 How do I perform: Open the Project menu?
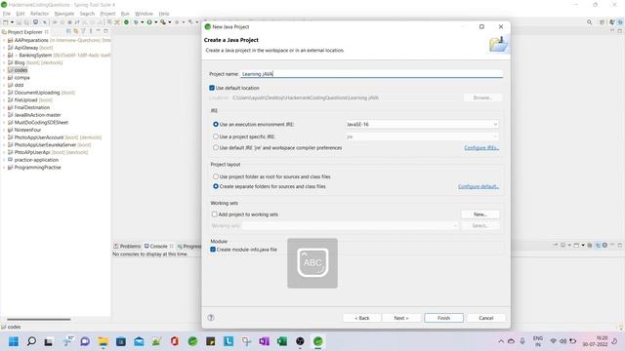(x=107, y=14)
